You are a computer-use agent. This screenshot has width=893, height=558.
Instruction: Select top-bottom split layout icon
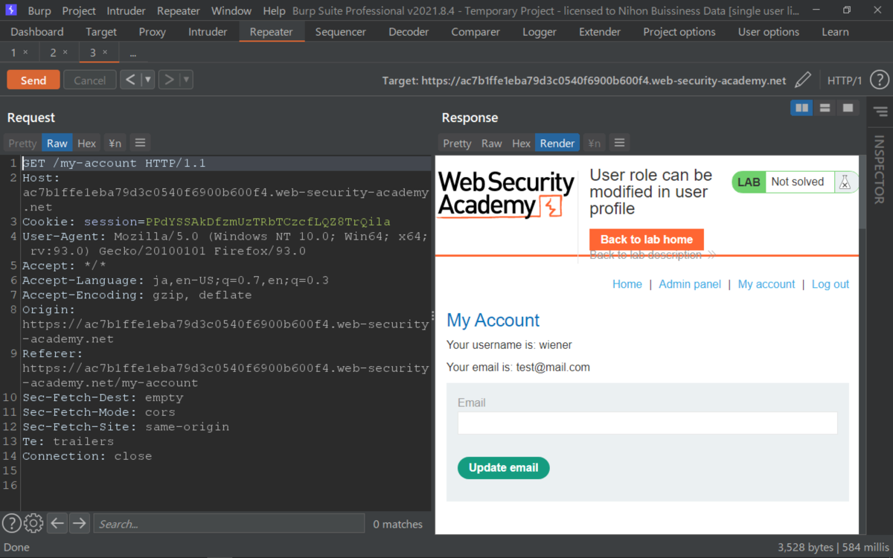(x=825, y=108)
